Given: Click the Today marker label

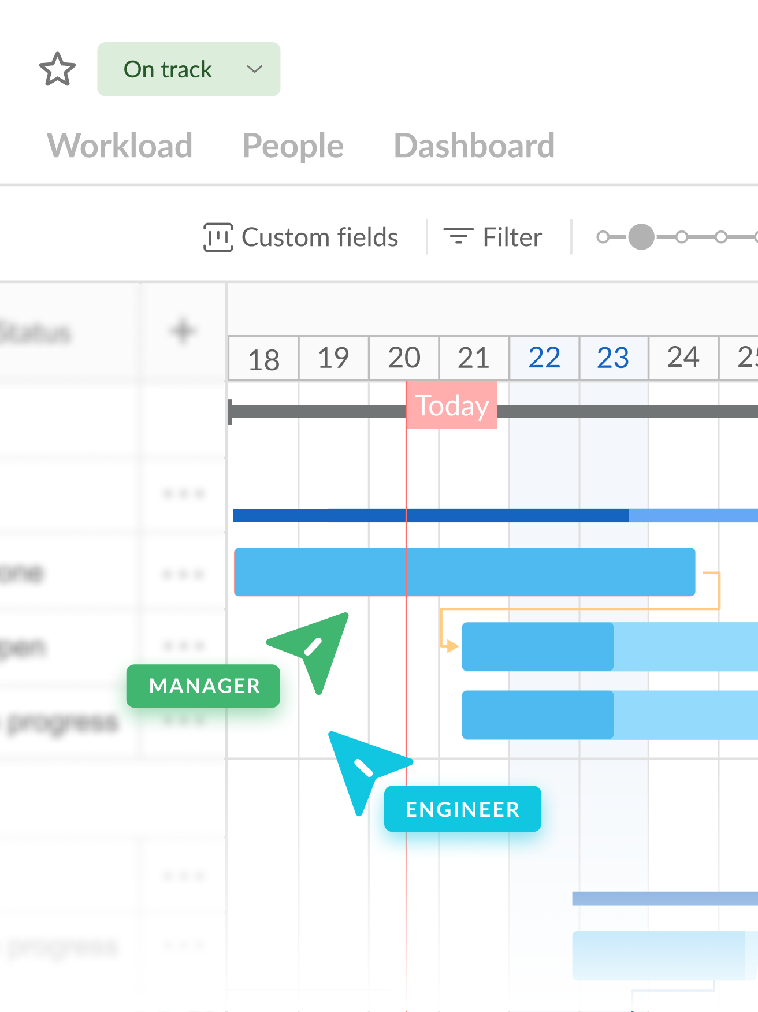Looking at the screenshot, I should (452, 405).
